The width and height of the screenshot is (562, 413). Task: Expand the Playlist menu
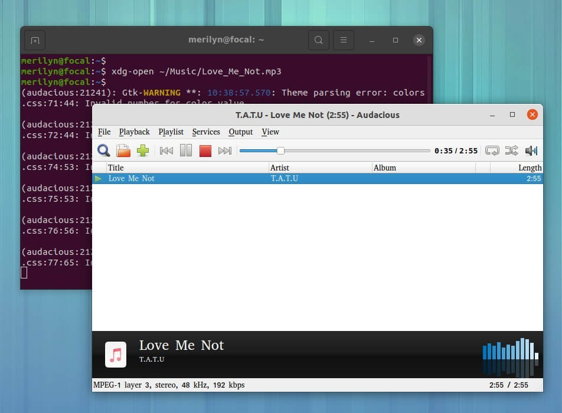pos(171,132)
